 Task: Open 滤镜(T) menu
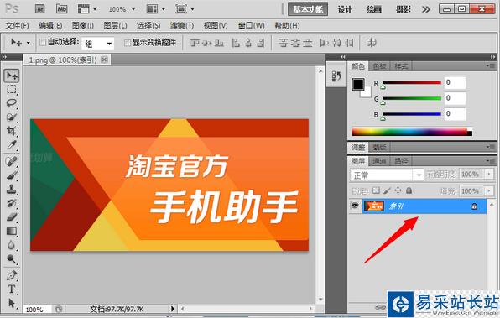pos(182,25)
